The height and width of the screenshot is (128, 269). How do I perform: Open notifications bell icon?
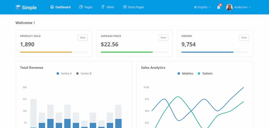point(218,7)
